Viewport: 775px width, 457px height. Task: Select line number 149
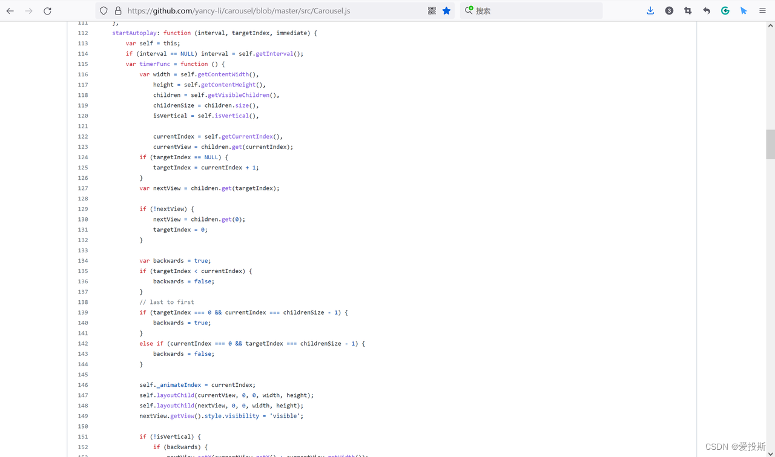pyautogui.click(x=83, y=416)
